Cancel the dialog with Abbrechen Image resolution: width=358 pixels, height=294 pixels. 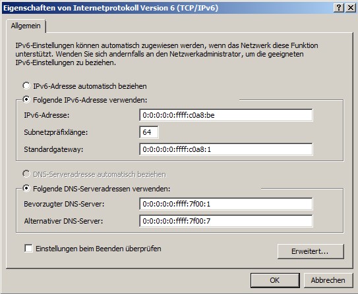(x=328, y=280)
